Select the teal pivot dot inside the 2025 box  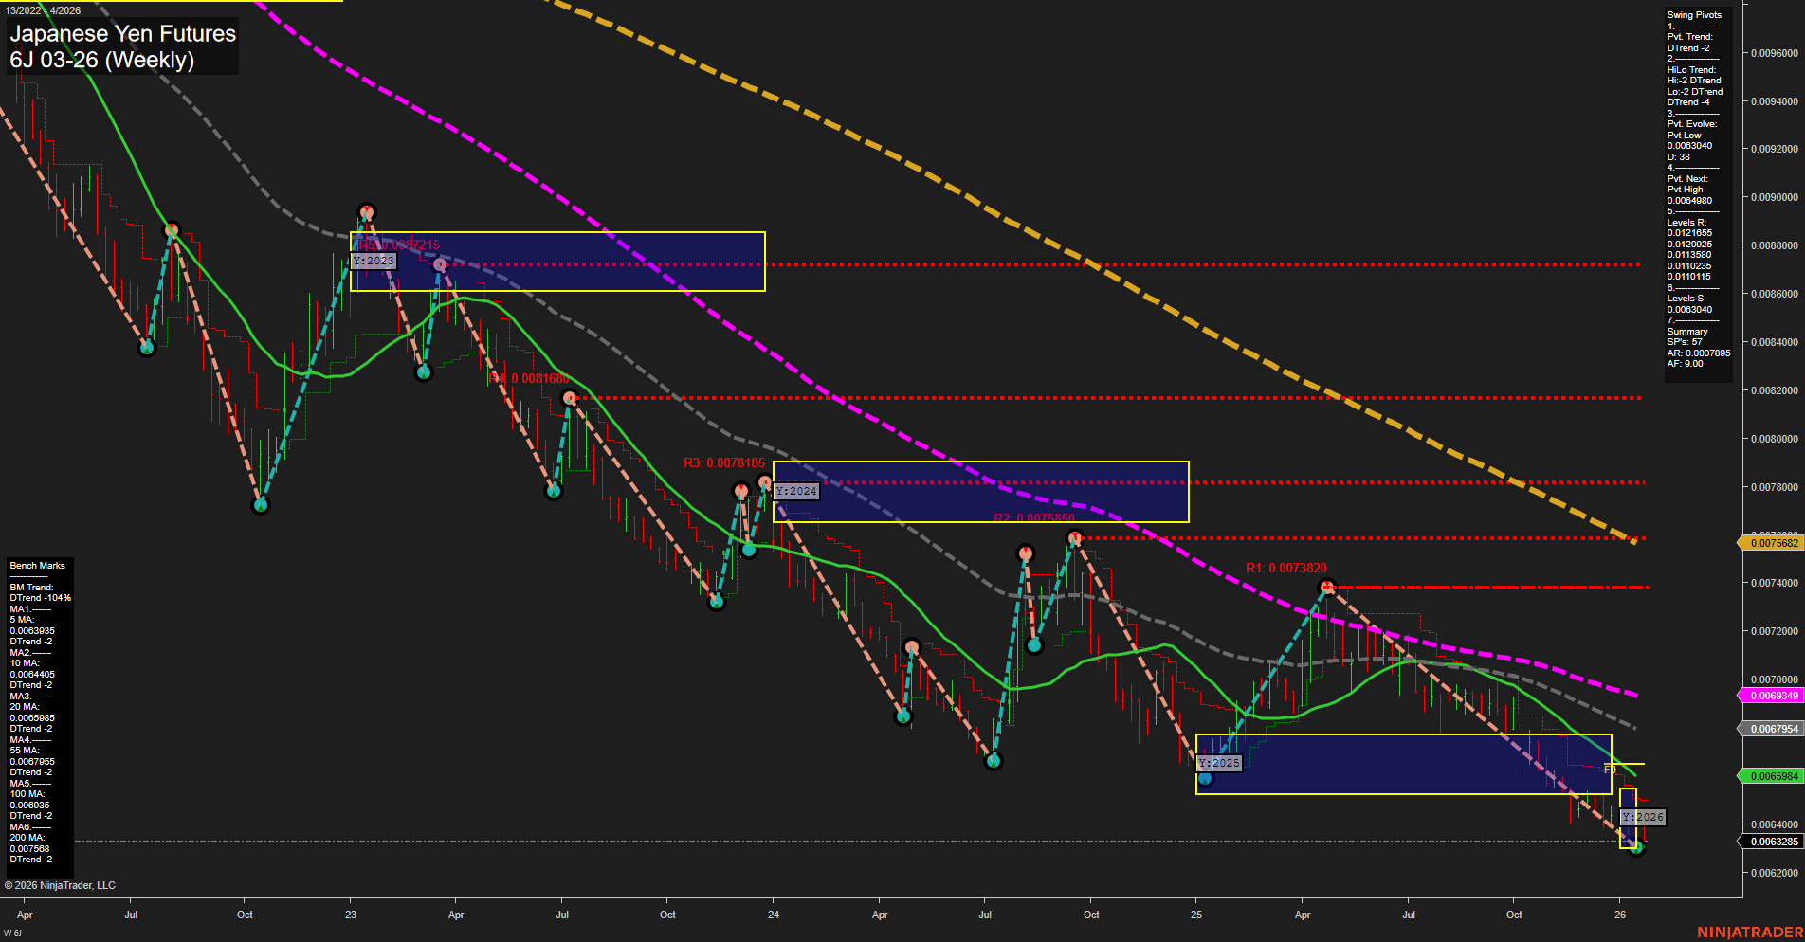[1204, 777]
